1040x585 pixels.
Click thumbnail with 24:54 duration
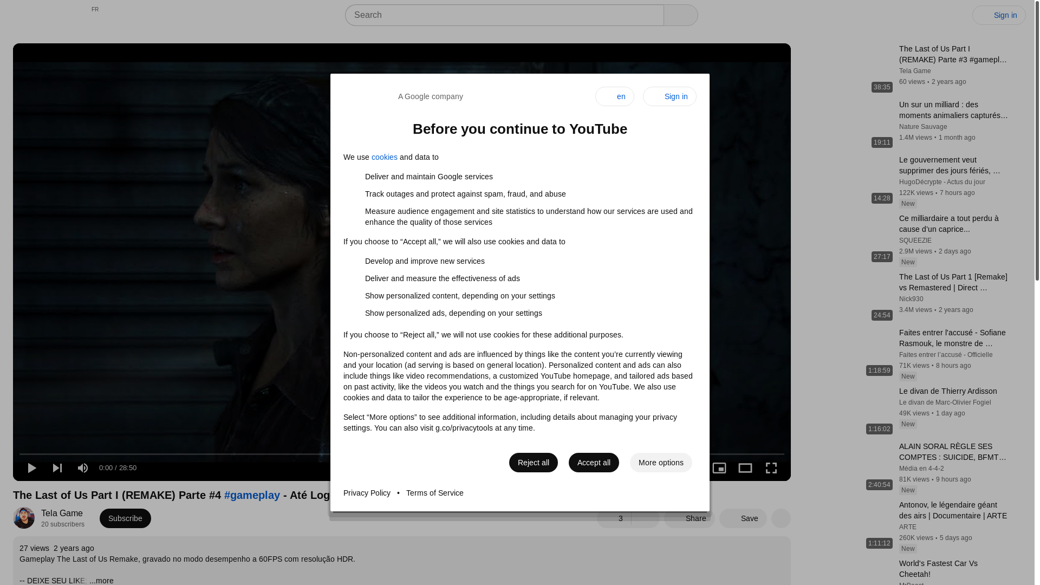pos(848,297)
